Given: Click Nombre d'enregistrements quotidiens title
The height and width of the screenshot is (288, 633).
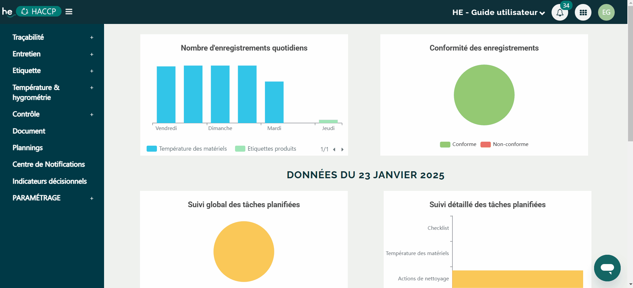Looking at the screenshot, I should point(244,48).
